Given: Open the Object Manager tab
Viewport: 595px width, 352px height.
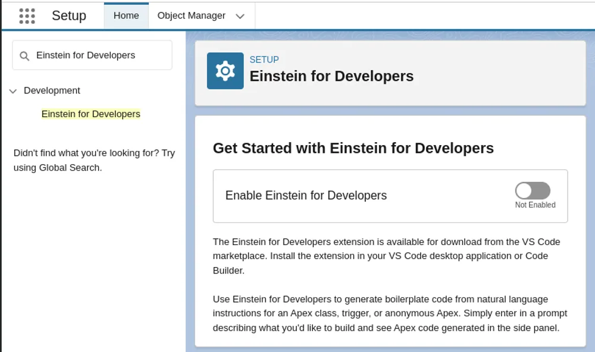Looking at the screenshot, I should (191, 15).
